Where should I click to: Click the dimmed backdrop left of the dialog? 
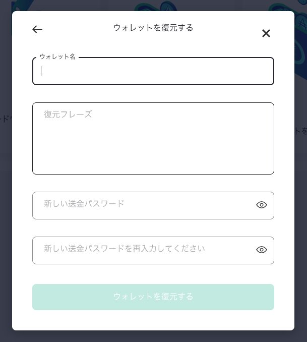click(6, 202)
